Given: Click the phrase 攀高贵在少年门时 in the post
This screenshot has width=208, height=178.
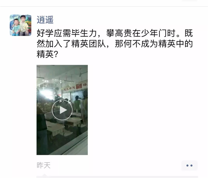Looking at the screenshot, I should tap(141, 33).
